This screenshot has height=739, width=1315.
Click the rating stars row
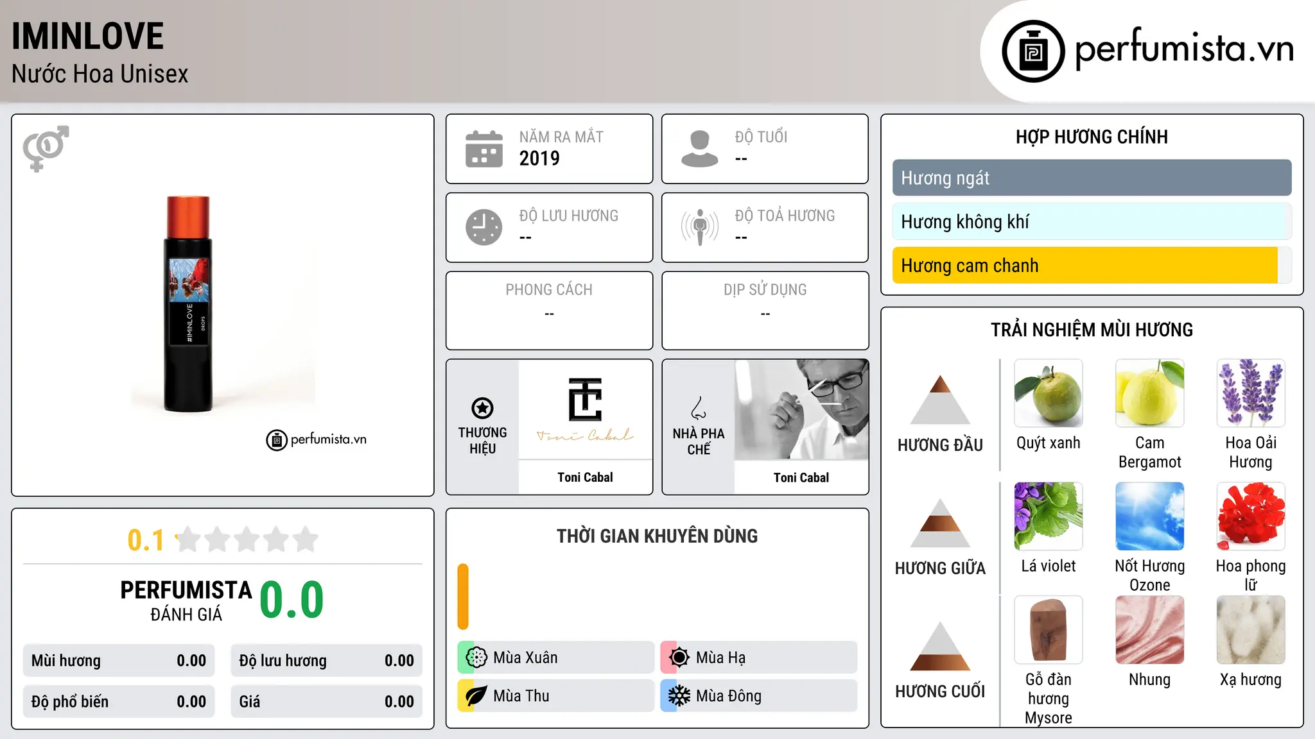(x=247, y=539)
